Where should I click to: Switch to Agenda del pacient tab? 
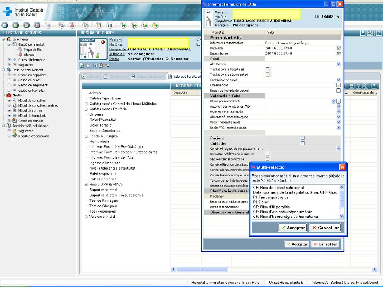[x=147, y=76]
